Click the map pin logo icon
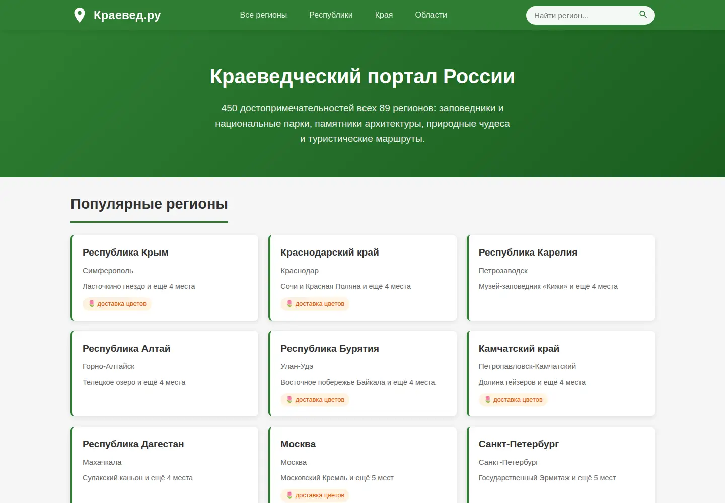The image size is (725, 503). click(80, 15)
